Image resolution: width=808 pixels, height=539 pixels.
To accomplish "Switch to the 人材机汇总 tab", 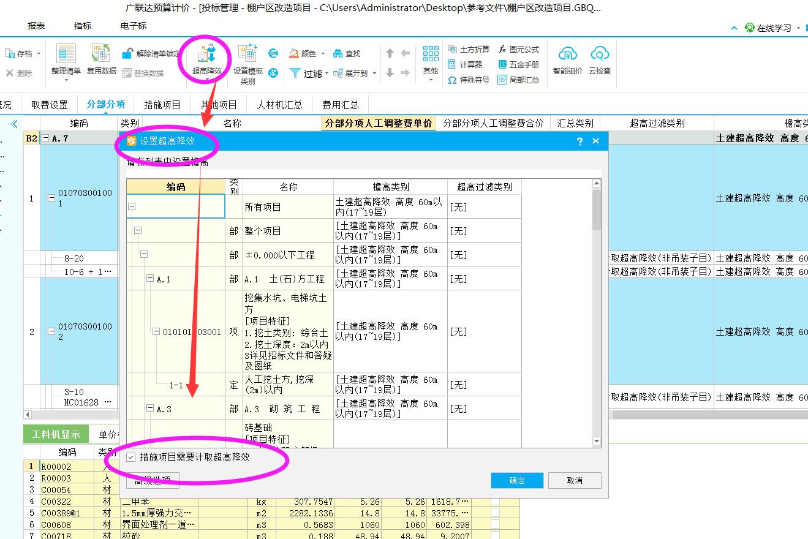I will click(x=279, y=105).
